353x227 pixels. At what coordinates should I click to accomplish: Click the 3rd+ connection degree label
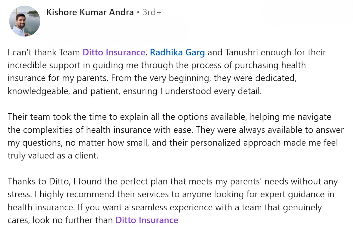(x=152, y=12)
